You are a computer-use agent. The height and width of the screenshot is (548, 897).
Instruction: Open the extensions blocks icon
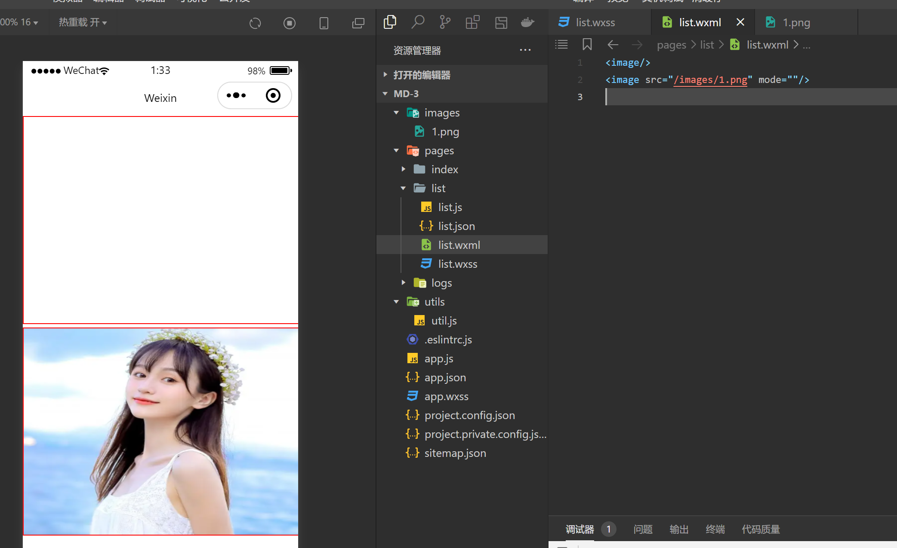(x=472, y=22)
